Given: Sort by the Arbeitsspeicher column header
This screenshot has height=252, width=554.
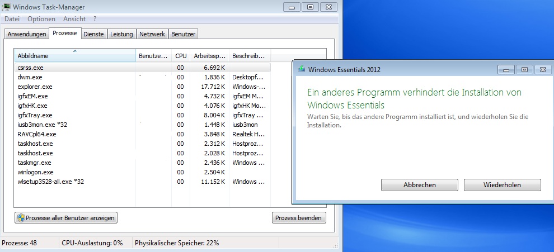Looking at the screenshot, I should [x=209, y=56].
